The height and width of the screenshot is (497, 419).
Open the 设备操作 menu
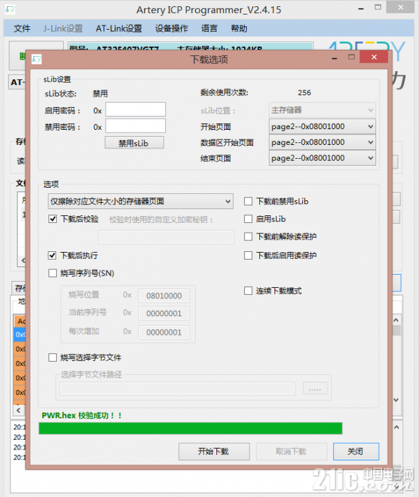[171, 28]
